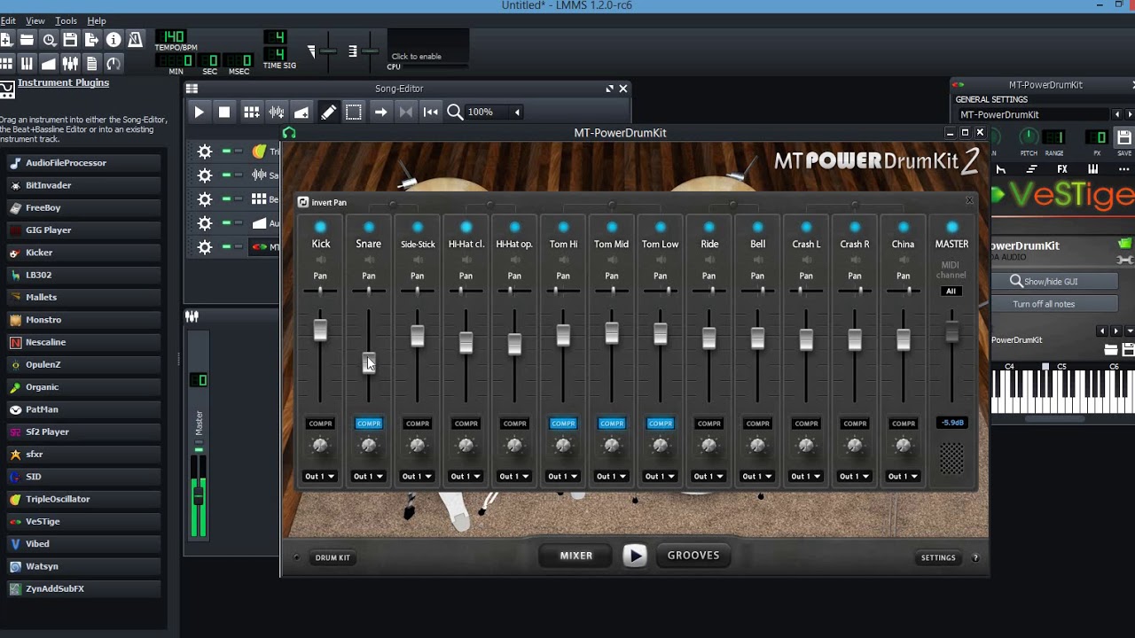Click the invert Pan icon
The image size is (1135, 638).
pos(303,202)
